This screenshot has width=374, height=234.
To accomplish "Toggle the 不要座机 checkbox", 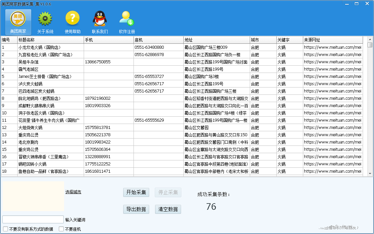I will pos(61,229).
